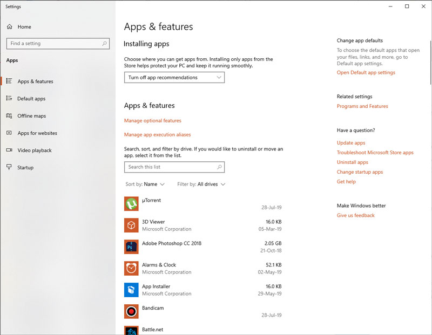The image size is (432, 335).
Task: Click the Startup sidebar icon
Action: [x=9, y=167]
